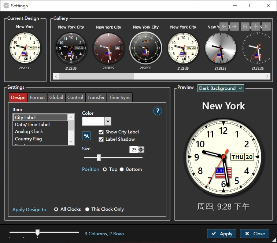
Task: Switch to the Format tab
Action: 37,97
